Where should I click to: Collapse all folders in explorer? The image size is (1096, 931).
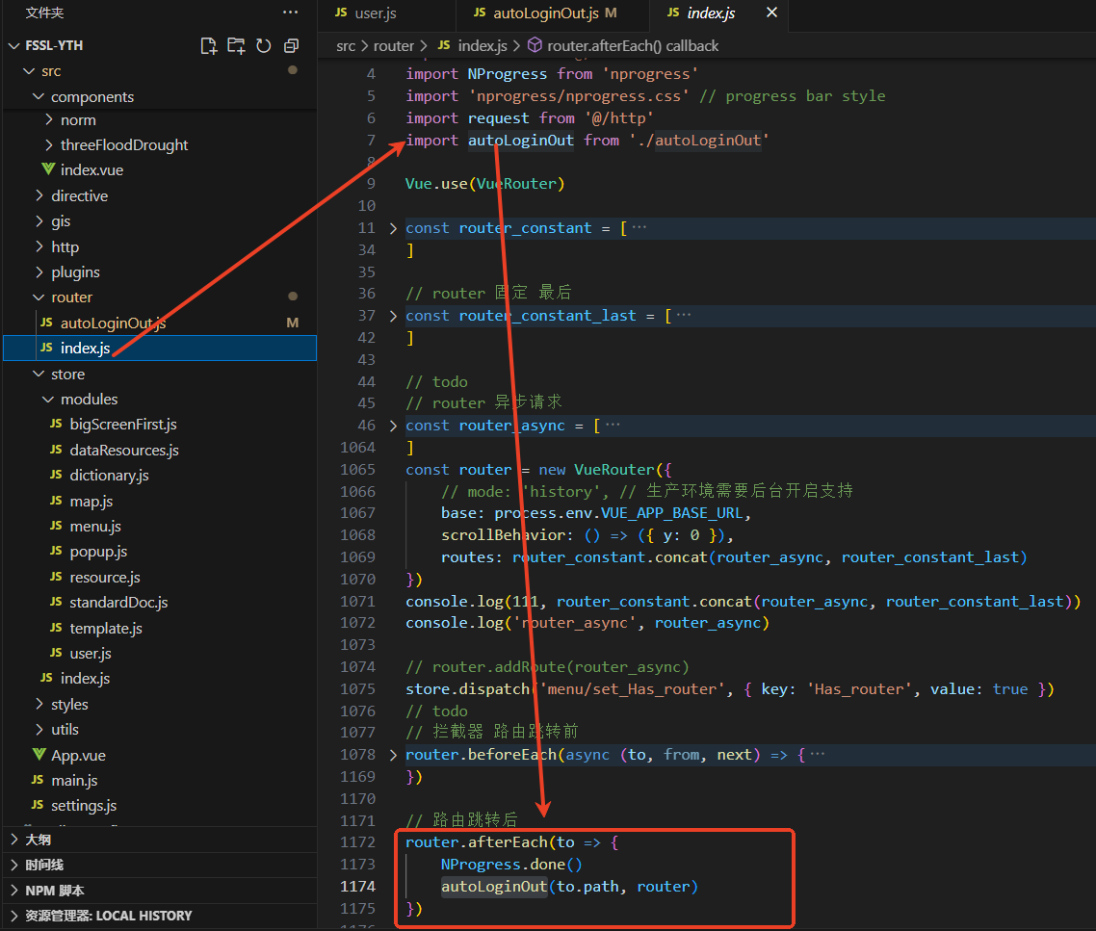(x=292, y=46)
